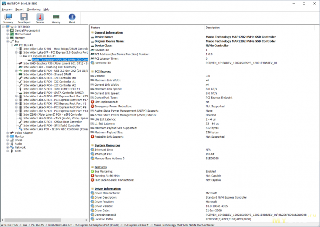Select Intel Alder Lake-S PCH Shared SRAM

(x=47, y=74)
